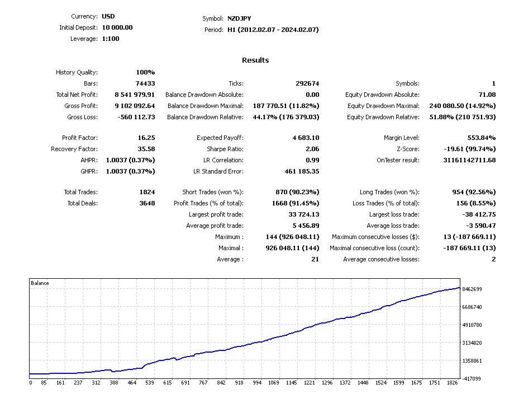Click the value 144 (926 048.11)
The width and height of the screenshot is (514, 403).
click(x=292, y=236)
